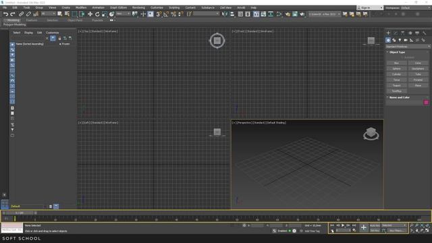
Task: Open the Sign In dropdown
Action: pyautogui.click(x=370, y=7)
